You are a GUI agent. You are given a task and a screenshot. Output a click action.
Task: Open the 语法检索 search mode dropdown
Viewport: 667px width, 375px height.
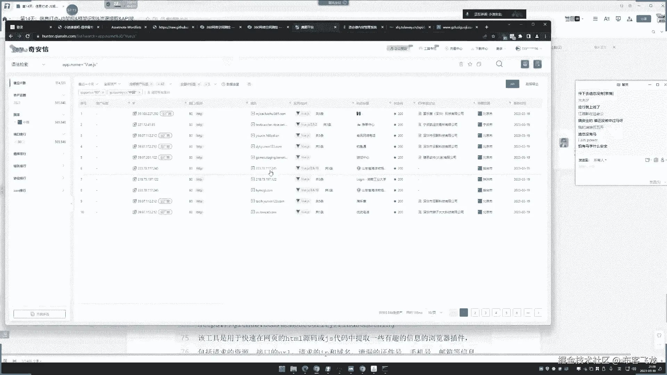click(x=28, y=65)
